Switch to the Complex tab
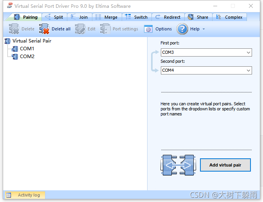The width and height of the screenshot is (263, 202). 229,17
